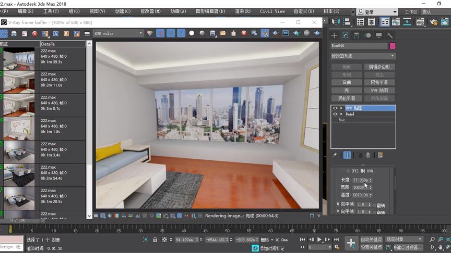Click the 自动关键点 auto key button

[x=371, y=239]
